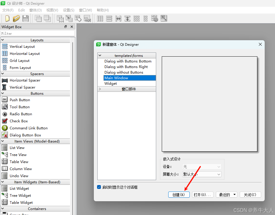Select Dialog without Buttons template
This screenshot has height=215, width=275.
(124, 72)
